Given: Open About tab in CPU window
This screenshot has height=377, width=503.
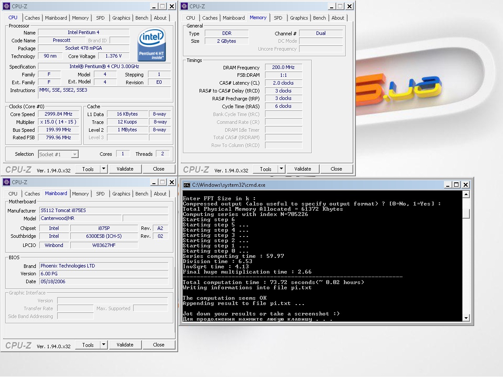Looking at the screenshot, I should click(x=160, y=18).
